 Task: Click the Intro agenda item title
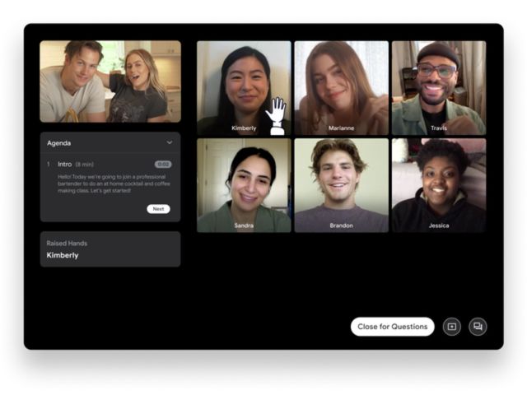(64, 165)
